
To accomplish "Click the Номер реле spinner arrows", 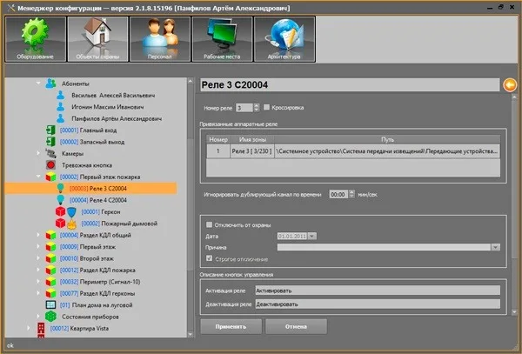I will pyautogui.click(x=256, y=107).
